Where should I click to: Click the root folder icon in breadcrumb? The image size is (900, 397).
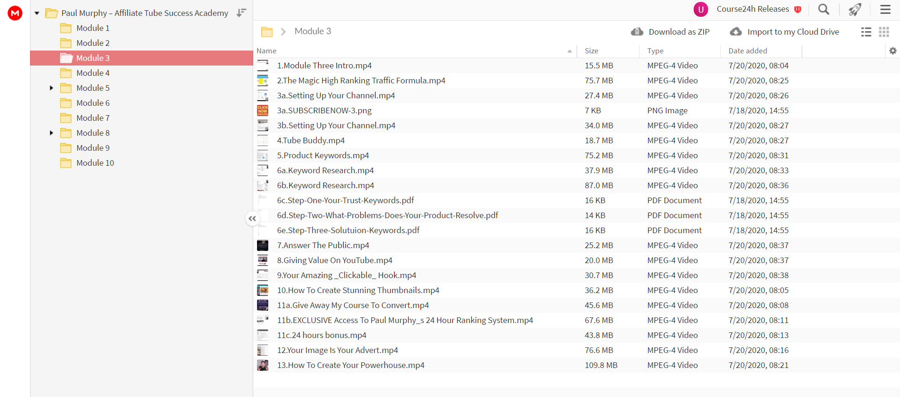point(267,32)
